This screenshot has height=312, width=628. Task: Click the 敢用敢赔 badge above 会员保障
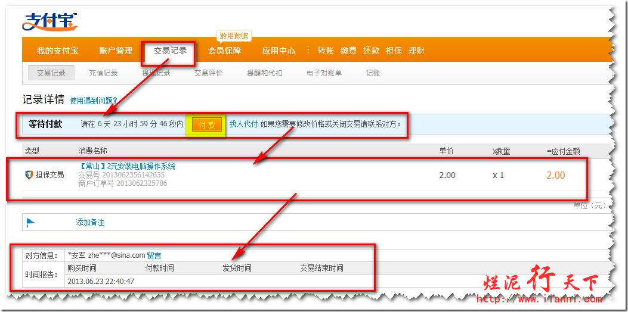point(234,36)
